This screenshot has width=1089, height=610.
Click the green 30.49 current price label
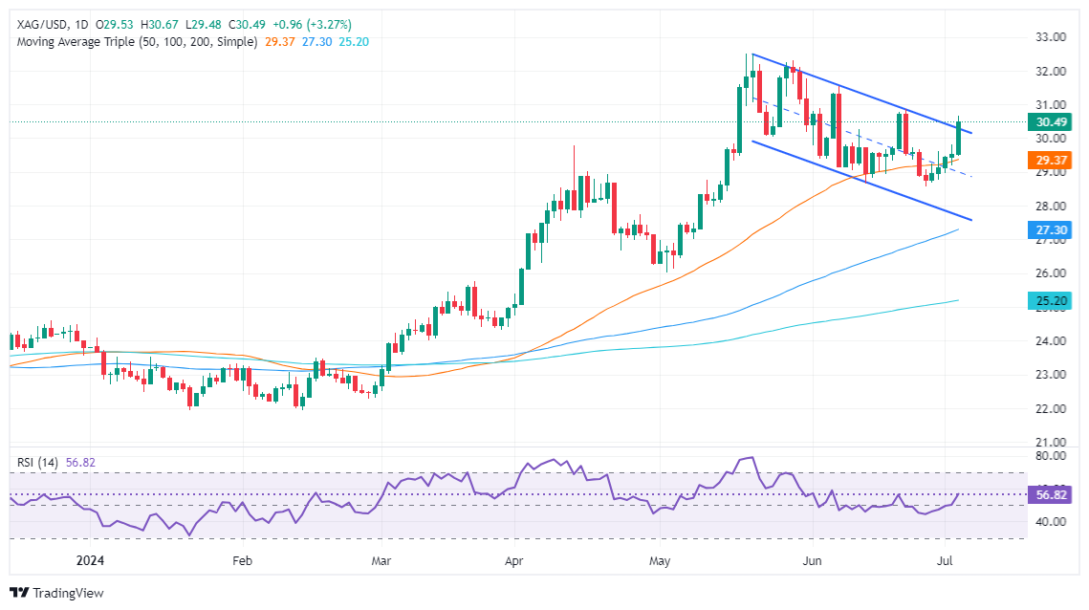[1050, 122]
